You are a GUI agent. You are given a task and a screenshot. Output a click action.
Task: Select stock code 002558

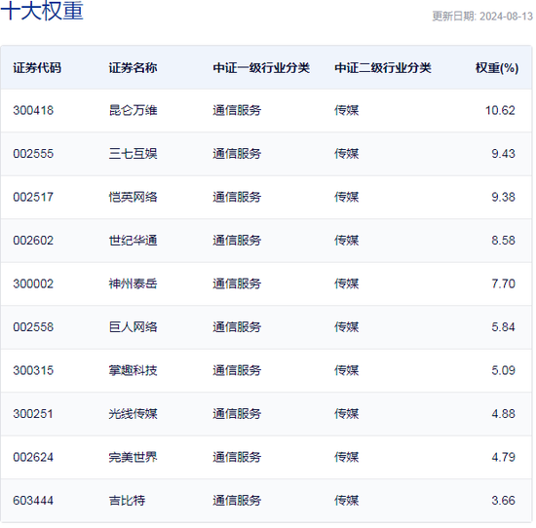pyautogui.click(x=33, y=327)
